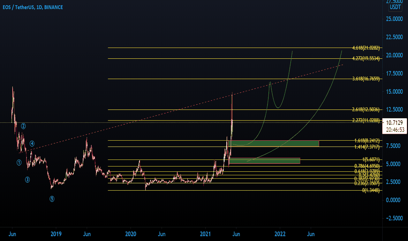408x241 pixels.
Task: Open the USDT currency label on price axis
Action: click(x=395, y=7)
